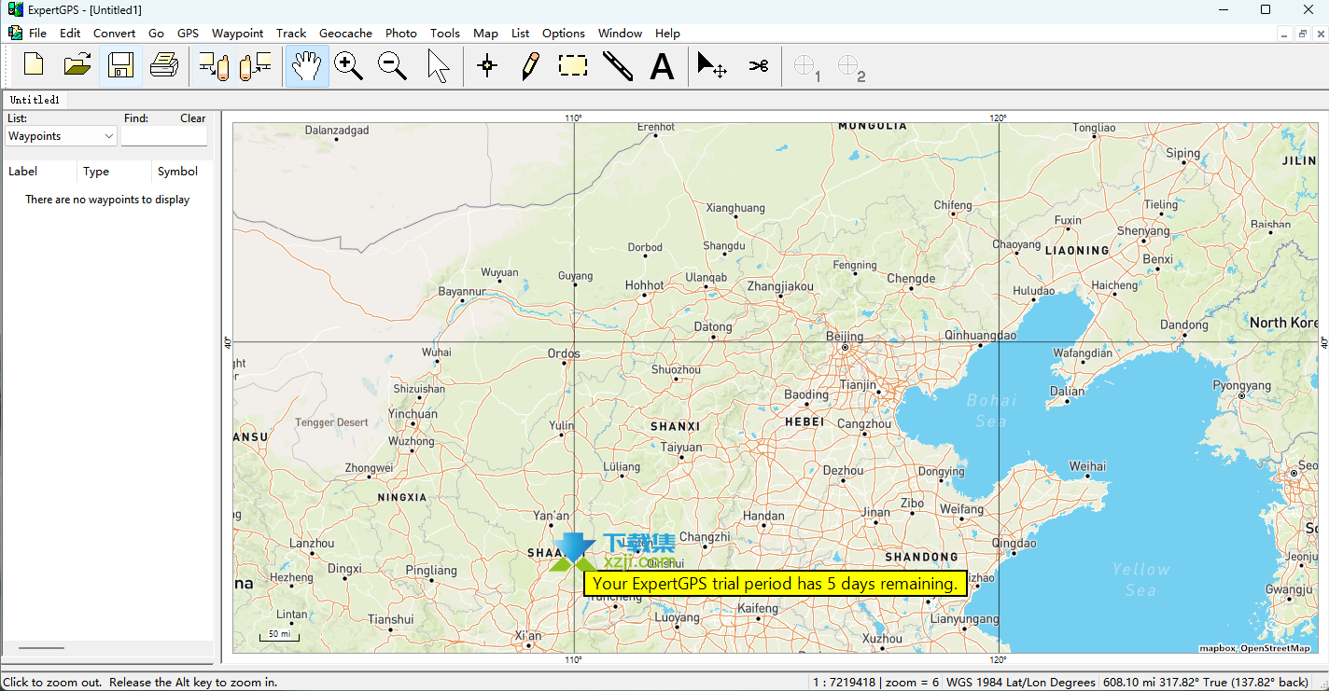Open the Window menu

pos(620,33)
